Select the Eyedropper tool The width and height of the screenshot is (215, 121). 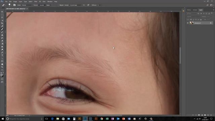pyautogui.click(x=2, y=26)
